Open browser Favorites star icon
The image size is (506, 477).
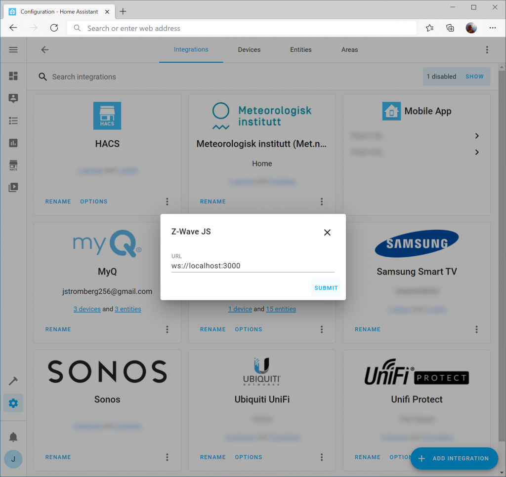point(429,28)
